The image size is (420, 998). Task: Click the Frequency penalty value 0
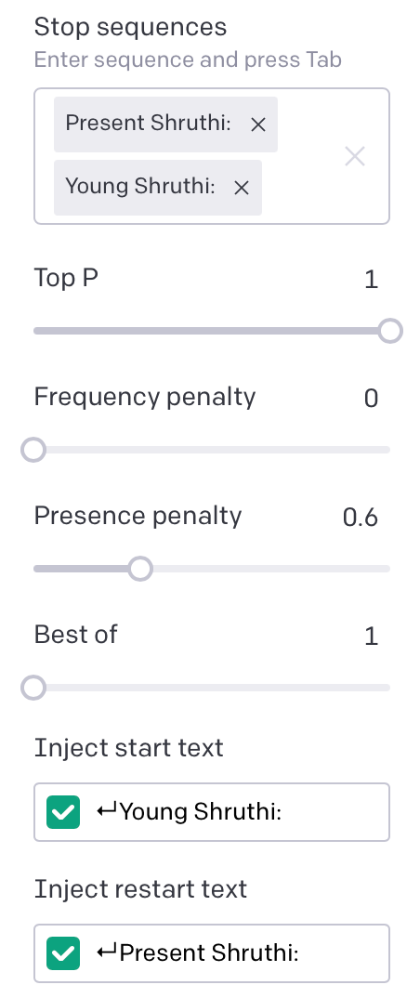[x=371, y=399]
